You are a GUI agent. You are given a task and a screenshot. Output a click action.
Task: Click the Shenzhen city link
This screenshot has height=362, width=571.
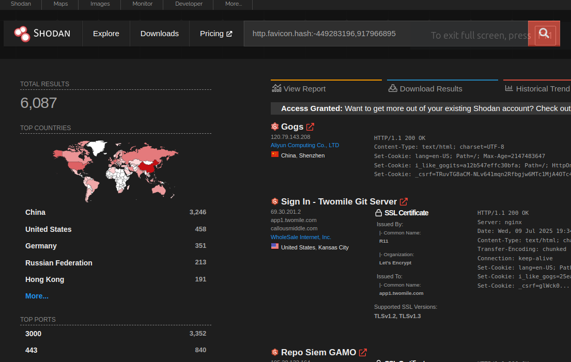(312, 155)
